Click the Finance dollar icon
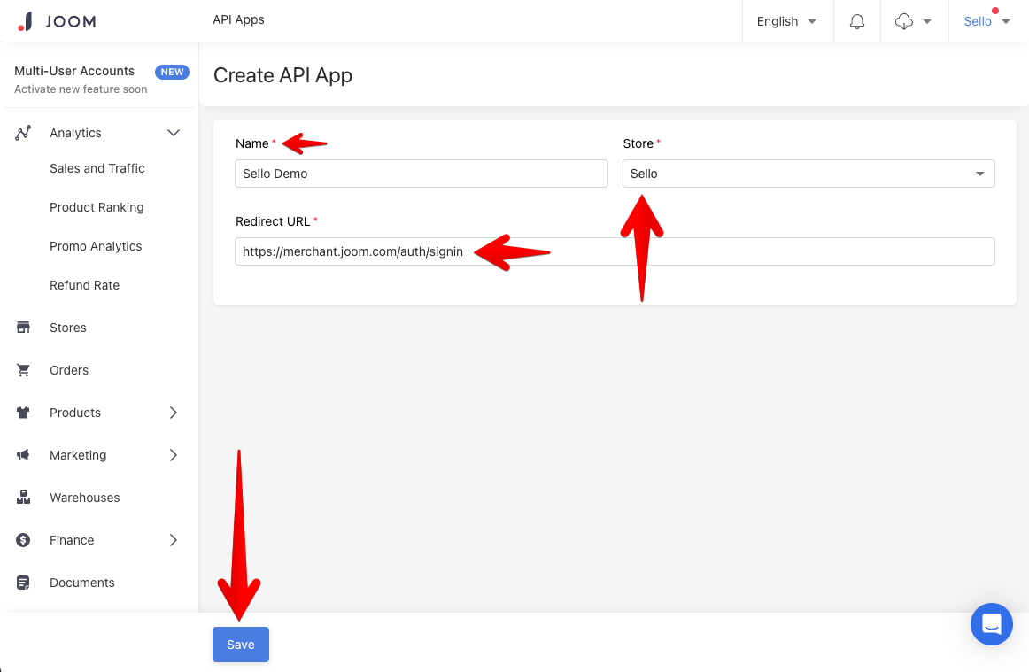This screenshot has width=1029, height=672. pyautogui.click(x=23, y=540)
